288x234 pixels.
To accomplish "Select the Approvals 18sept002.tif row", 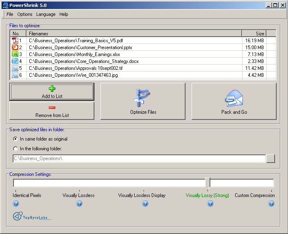I will [143, 68].
